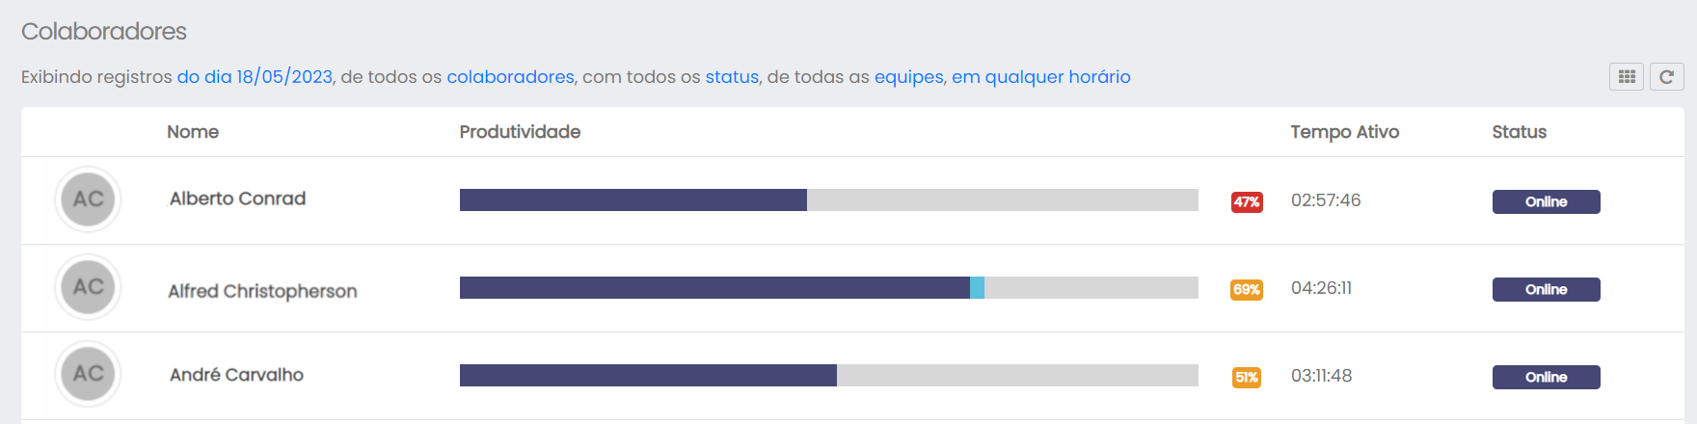Click André Carvalho's Online status button
Viewport: 1697px width, 424px height.
(x=1546, y=377)
